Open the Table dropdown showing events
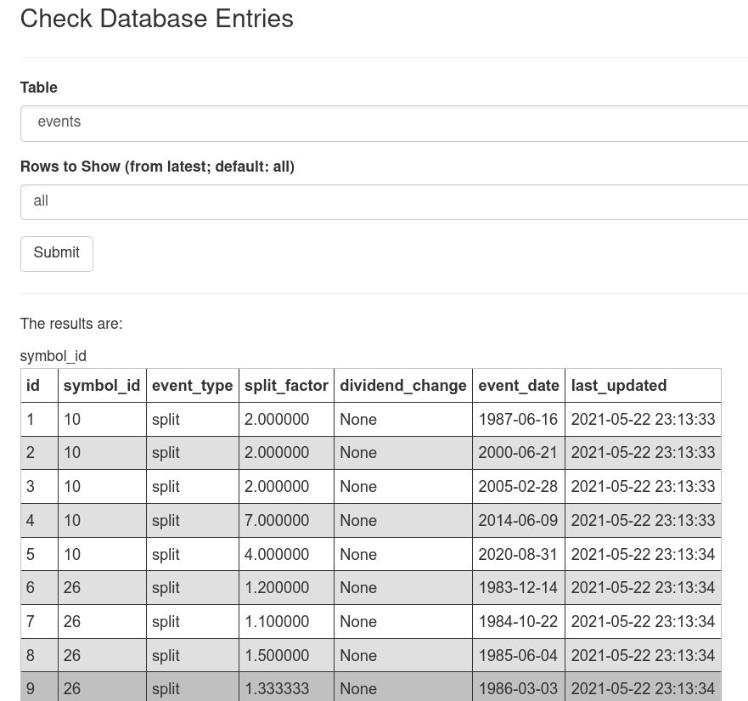 coord(384,122)
